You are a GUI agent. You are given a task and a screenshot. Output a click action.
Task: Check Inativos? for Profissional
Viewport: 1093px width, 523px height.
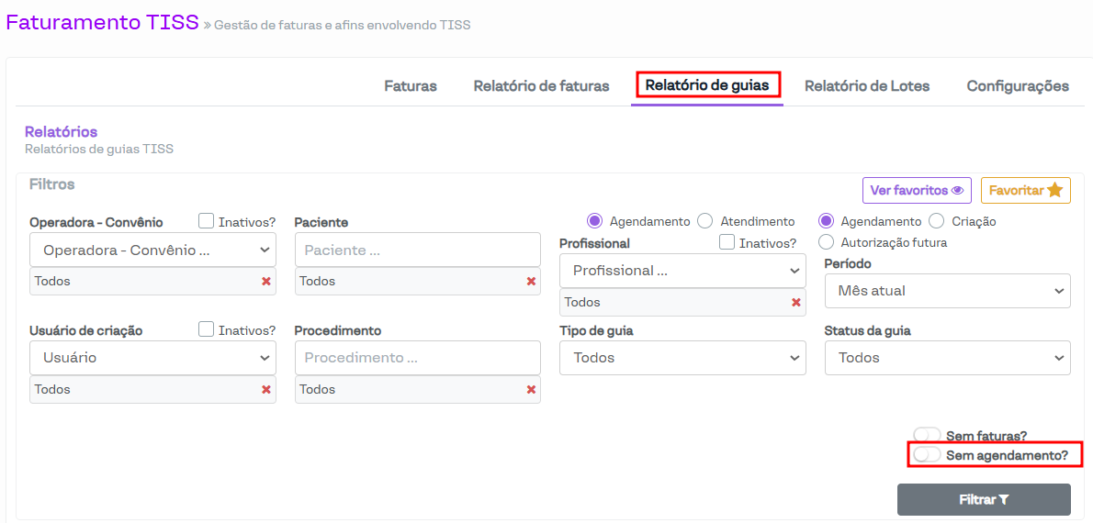tap(727, 242)
